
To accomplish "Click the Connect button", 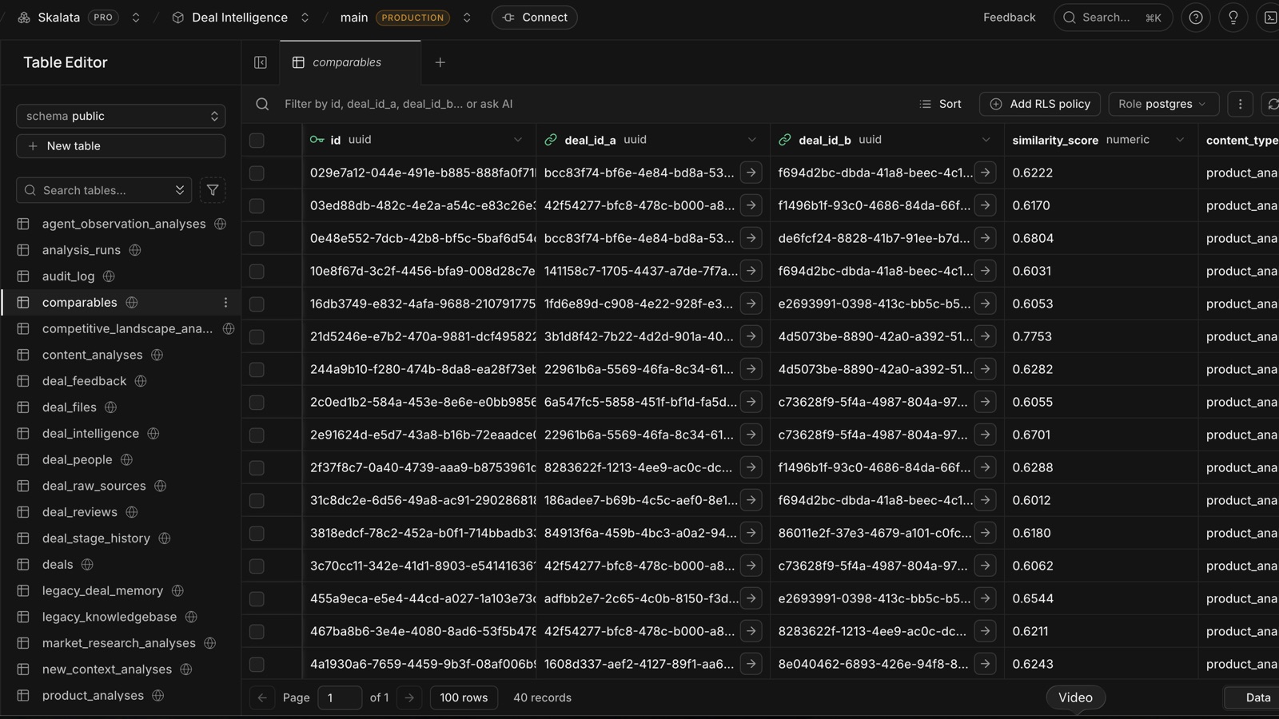I will (535, 18).
